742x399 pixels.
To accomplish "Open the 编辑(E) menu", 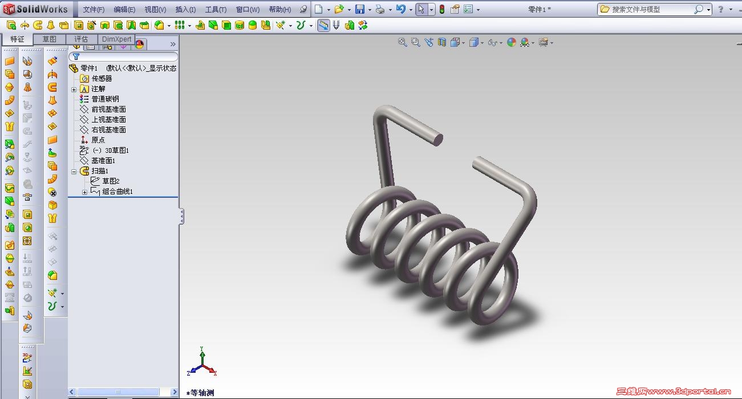I will click(x=124, y=10).
